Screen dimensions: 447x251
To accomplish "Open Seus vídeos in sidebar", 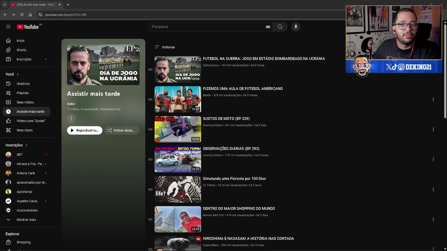I will pos(27,102).
